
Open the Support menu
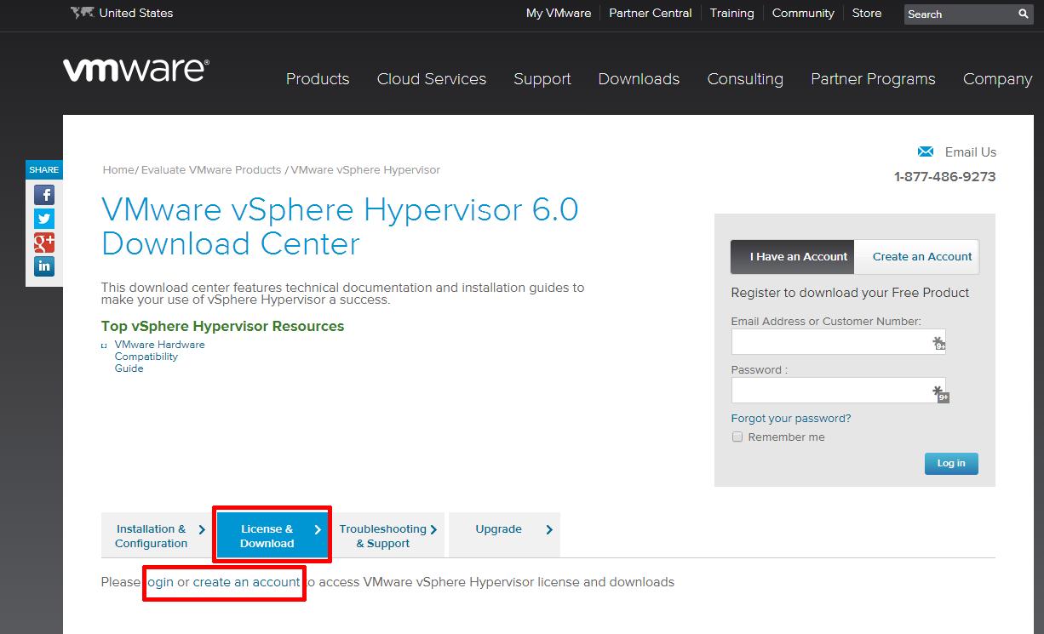542,79
